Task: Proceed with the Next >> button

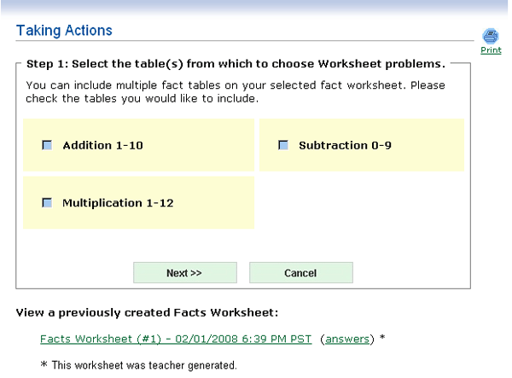Action: [185, 272]
